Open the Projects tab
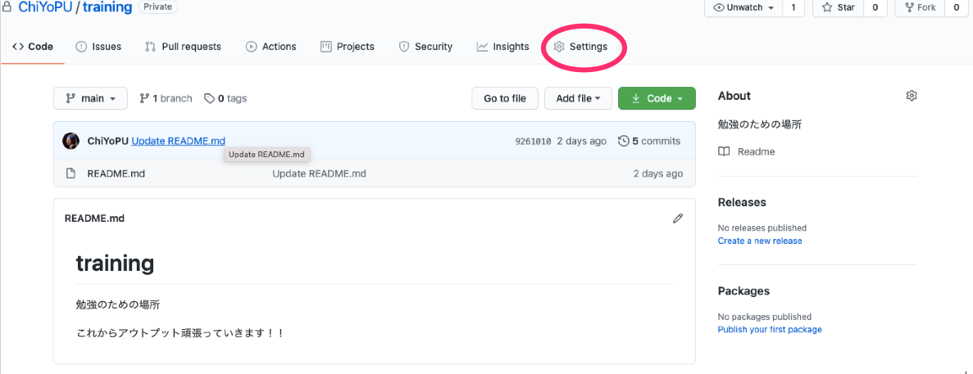 click(348, 47)
